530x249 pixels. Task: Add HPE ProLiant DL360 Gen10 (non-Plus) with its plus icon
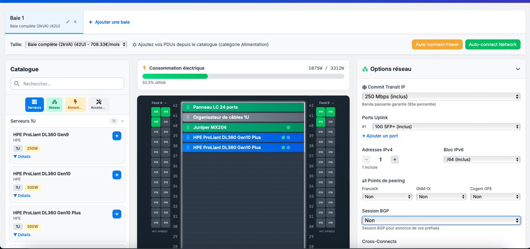pos(117,175)
